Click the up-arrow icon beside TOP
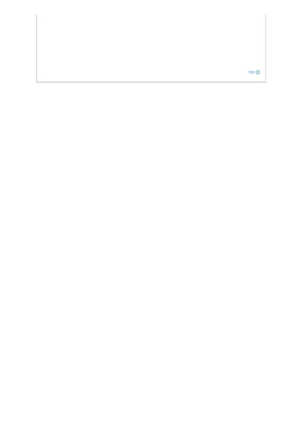The width and height of the screenshot is (302, 428). 258,72
